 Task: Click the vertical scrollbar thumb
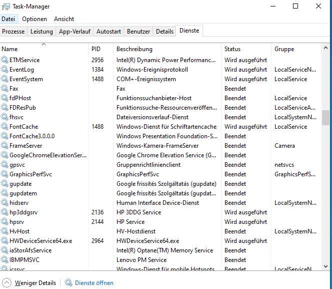coord(326,118)
